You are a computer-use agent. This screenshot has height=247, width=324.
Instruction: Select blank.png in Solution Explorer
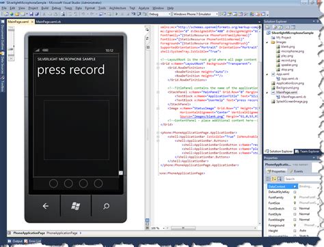coord(288,46)
